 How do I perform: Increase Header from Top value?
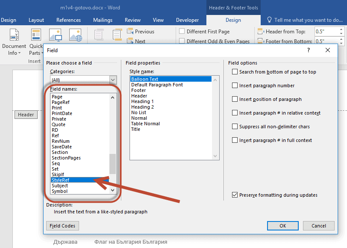tap(341, 30)
